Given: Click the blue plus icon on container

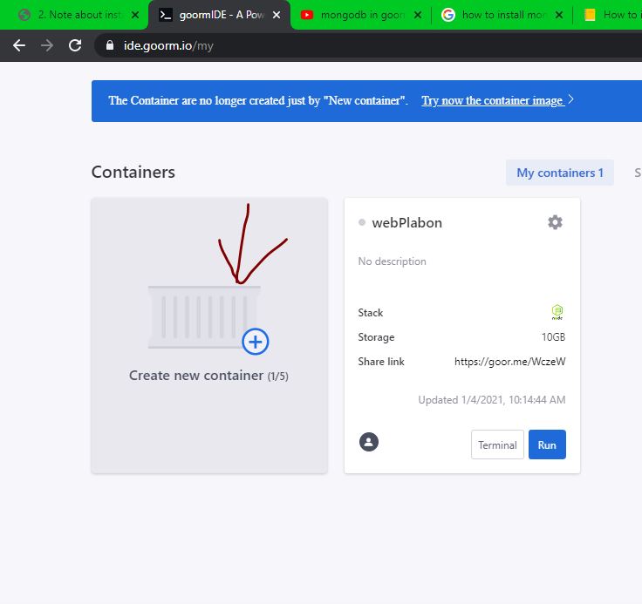Looking at the screenshot, I should click(255, 342).
